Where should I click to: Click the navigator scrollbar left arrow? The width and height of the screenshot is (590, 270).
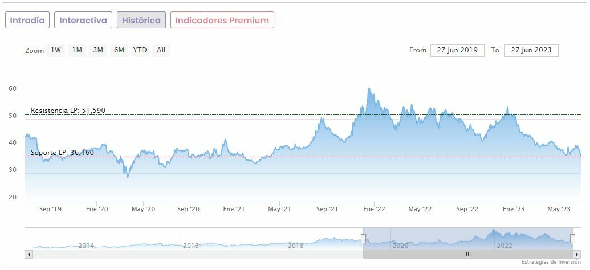coord(28,254)
